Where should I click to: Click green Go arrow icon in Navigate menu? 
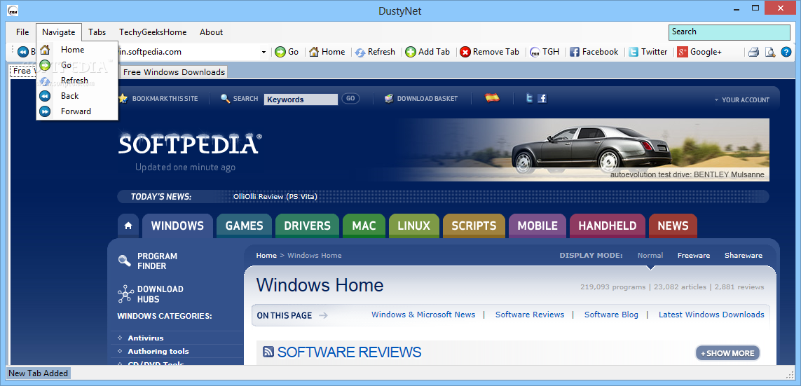click(45, 65)
